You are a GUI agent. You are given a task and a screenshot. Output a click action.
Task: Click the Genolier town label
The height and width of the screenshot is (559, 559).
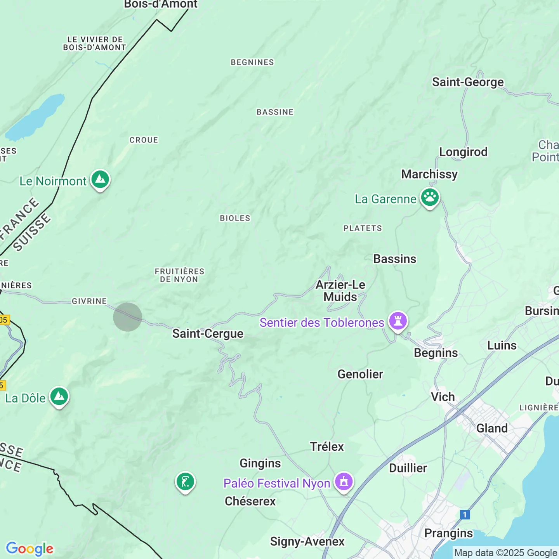360,374
